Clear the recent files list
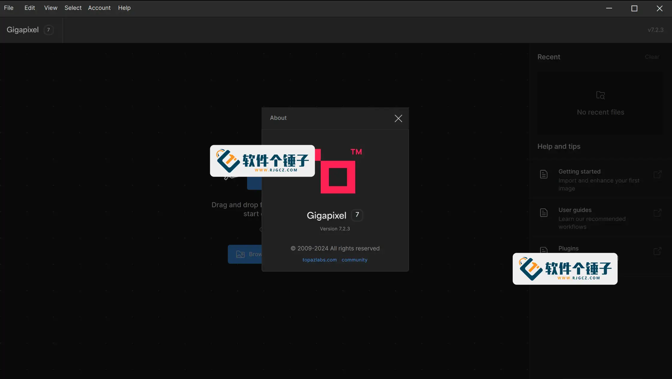 coord(652,57)
